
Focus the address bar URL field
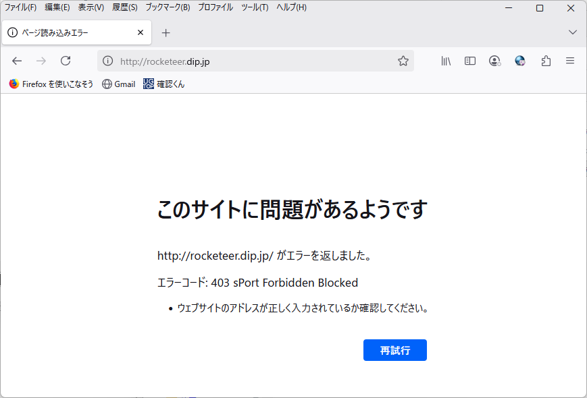tap(255, 61)
